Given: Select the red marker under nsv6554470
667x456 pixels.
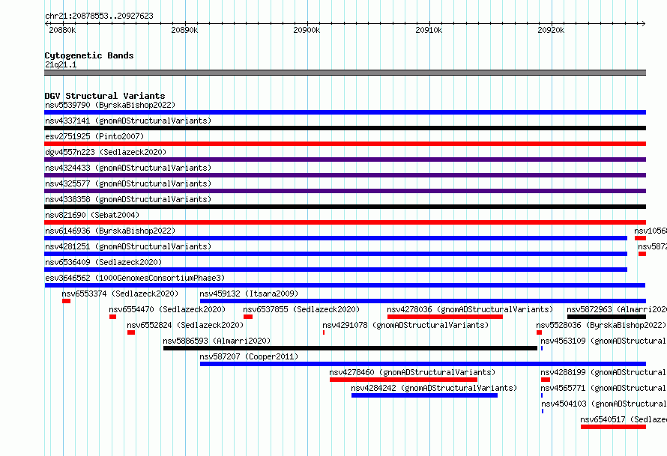Looking at the screenshot, I should 112,317.
